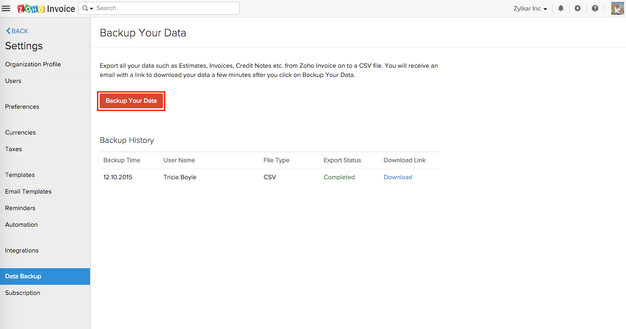Download the completed CSV backup
The height and width of the screenshot is (329, 626).
coord(397,177)
